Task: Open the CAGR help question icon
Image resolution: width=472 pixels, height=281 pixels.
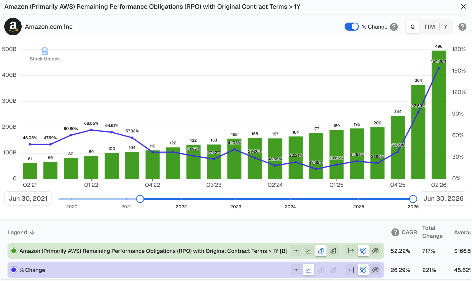Action: [395, 232]
